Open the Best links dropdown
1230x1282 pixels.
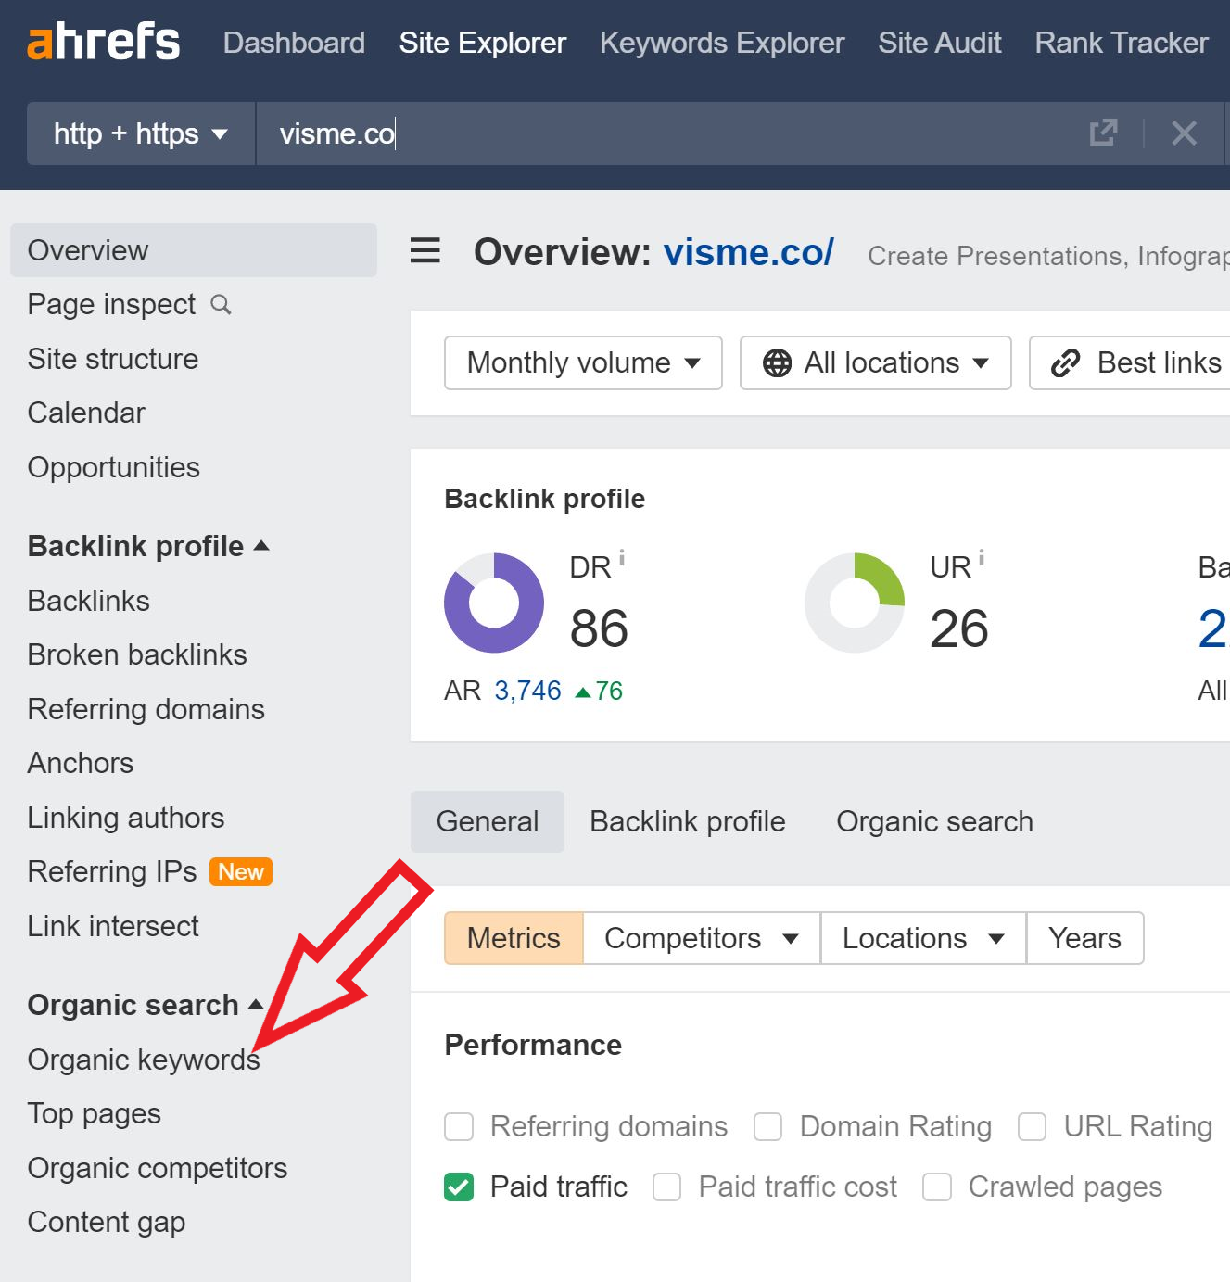coord(1130,363)
